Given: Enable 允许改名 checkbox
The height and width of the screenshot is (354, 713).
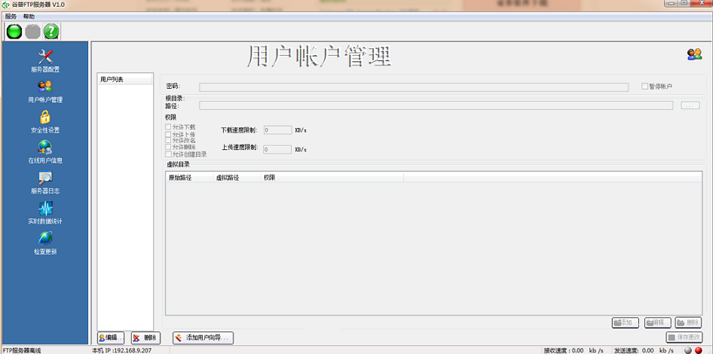Looking at the screenshot, I should pyautogui.click(x=168, y=140).
